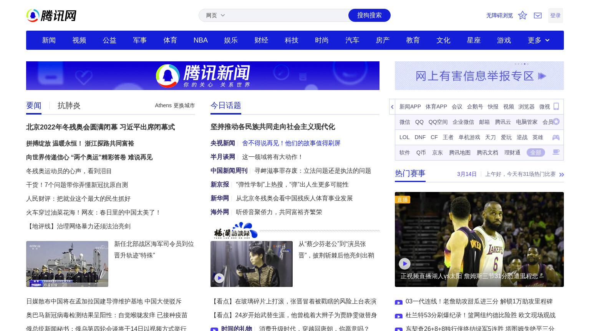590x331 pixels.
Task: Open LOL game link
Action: coord(404,137)
